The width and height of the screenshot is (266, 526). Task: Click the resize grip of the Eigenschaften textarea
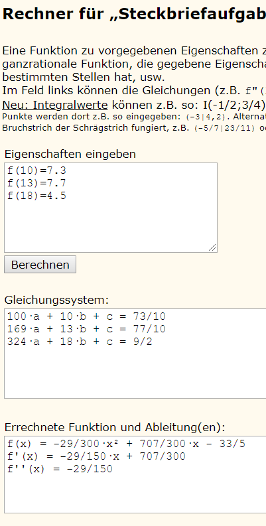pos(212,247)
